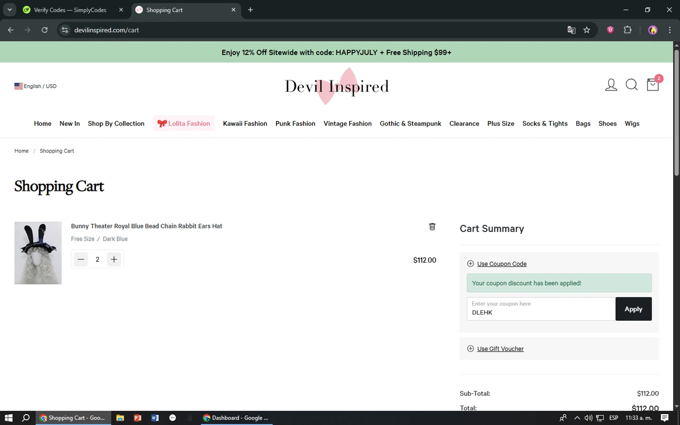Click the HAPPYJULY promo banner
Viewport: 680px width, 425px height.
pos(336,53)
